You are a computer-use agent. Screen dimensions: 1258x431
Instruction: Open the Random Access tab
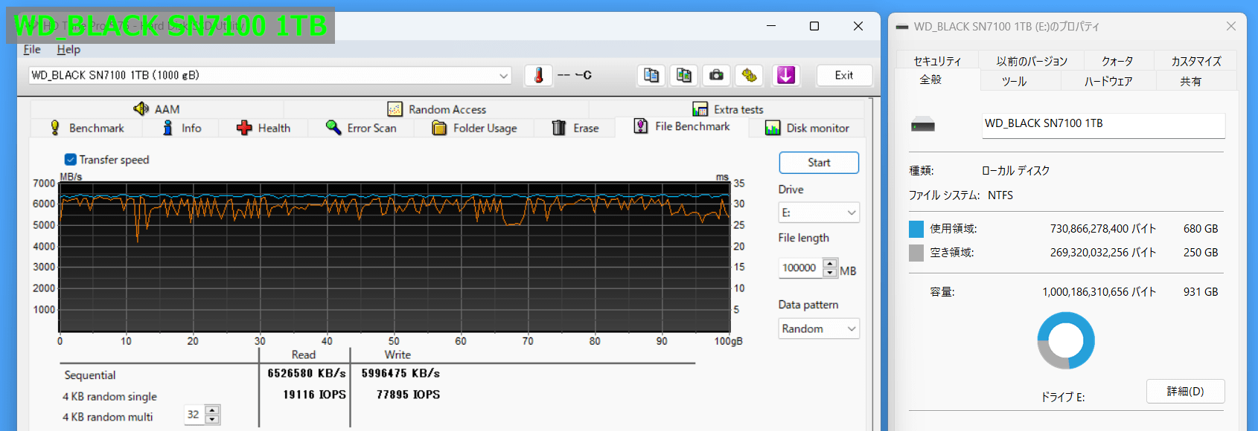coord(437,109)
